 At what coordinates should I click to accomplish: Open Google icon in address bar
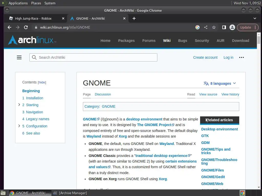(x=198, y=27)
